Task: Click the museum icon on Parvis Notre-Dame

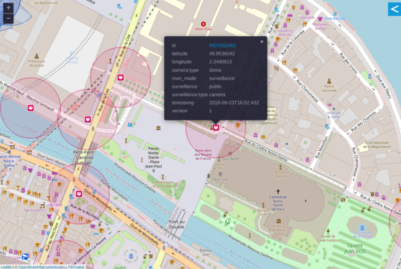Action: (x=158, y=128)
